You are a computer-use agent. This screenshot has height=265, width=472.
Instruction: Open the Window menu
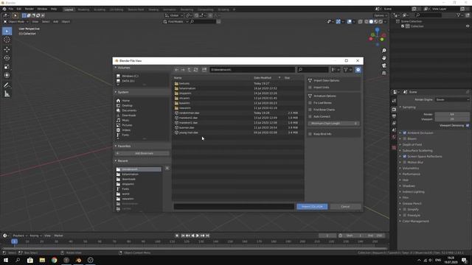pyautogui.click(x=42, y=9)
